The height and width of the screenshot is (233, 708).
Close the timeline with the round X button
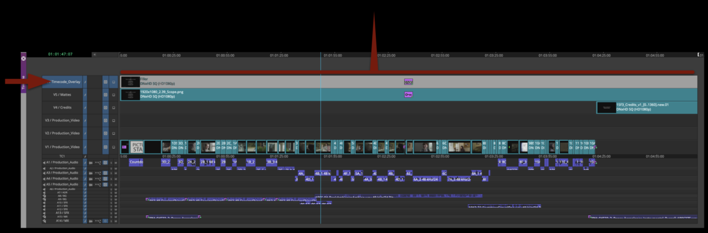24,58
